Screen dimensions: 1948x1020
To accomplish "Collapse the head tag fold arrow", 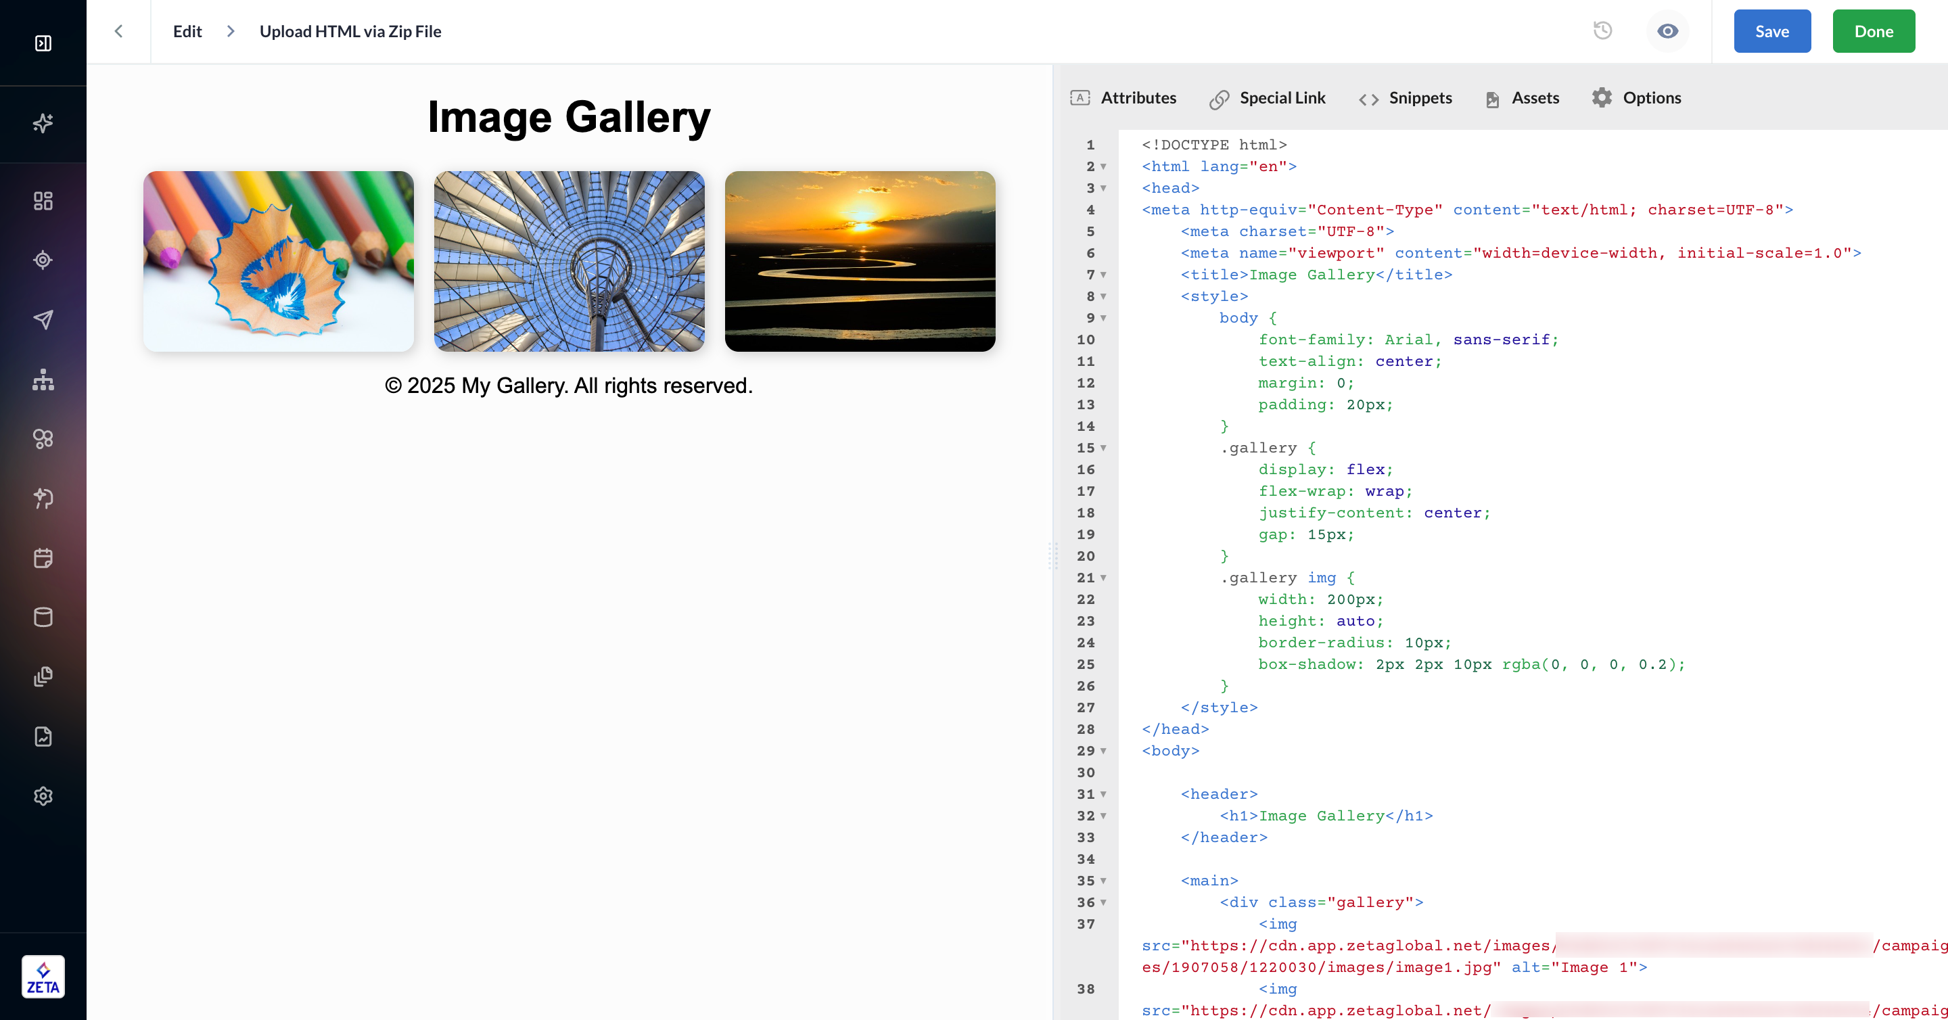I will tap(1103, 188).
